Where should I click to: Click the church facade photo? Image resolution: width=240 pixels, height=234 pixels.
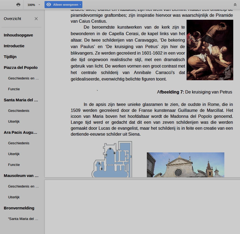(185, 165)
